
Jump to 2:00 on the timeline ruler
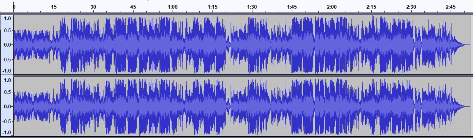coord(332,7)
